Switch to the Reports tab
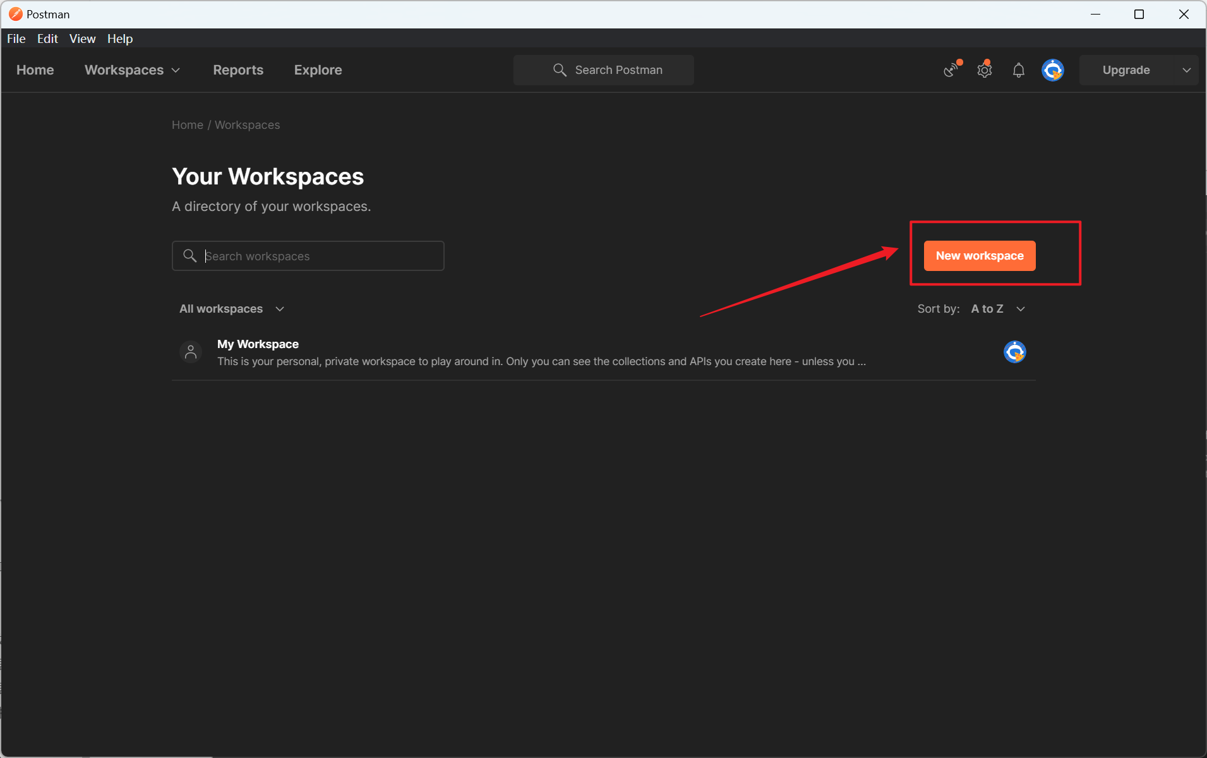 click(238, 70)
